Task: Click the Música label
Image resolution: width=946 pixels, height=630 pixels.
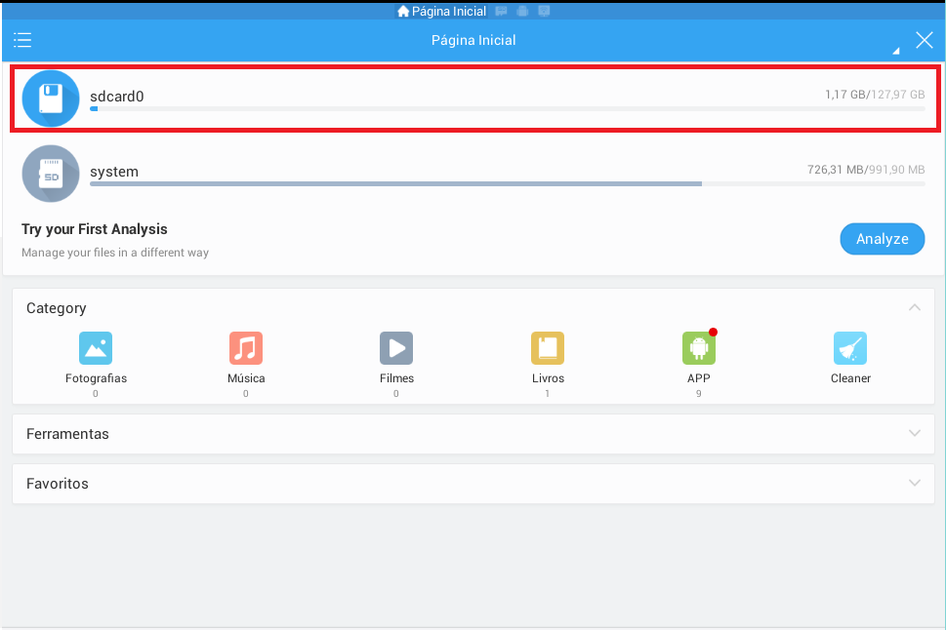Action: (x=246, y=378)
